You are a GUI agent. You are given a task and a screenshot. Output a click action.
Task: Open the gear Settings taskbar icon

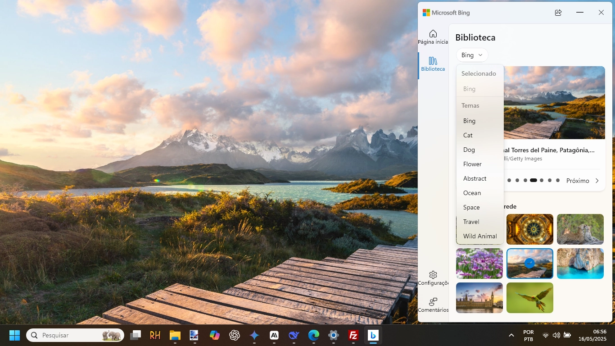334,335
